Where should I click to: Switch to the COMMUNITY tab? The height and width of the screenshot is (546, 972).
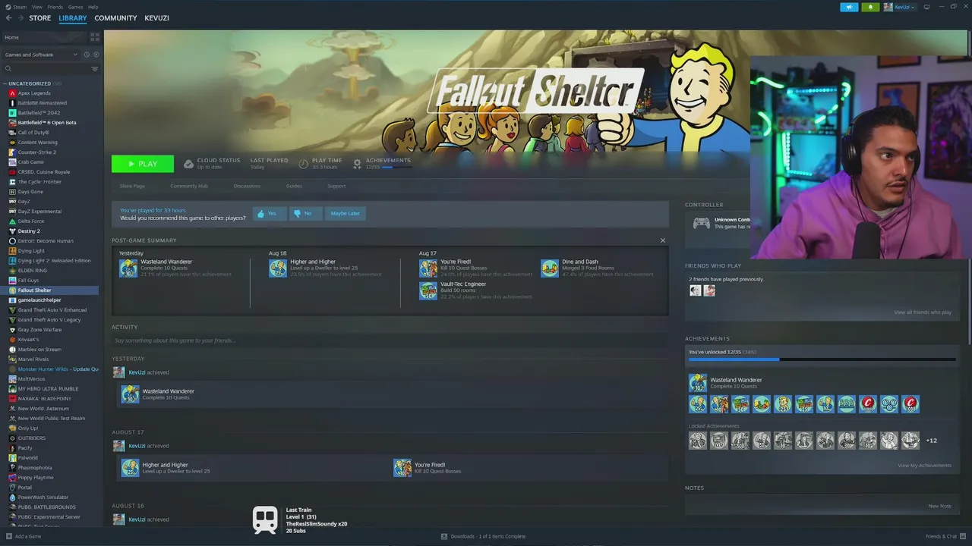tap(115, 18)
